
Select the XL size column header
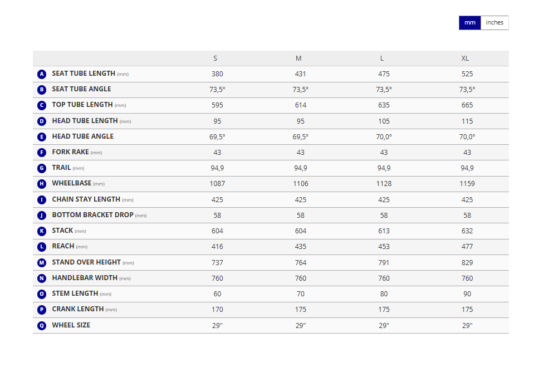tap(465, 58)
